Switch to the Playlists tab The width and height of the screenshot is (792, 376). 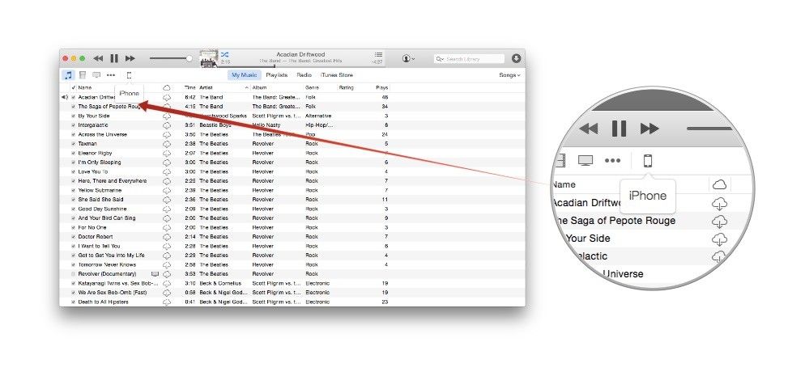[277, 75]
